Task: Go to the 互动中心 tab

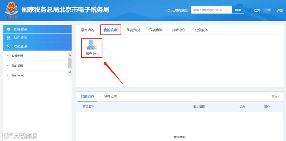Action: click(x=178, y=30)
